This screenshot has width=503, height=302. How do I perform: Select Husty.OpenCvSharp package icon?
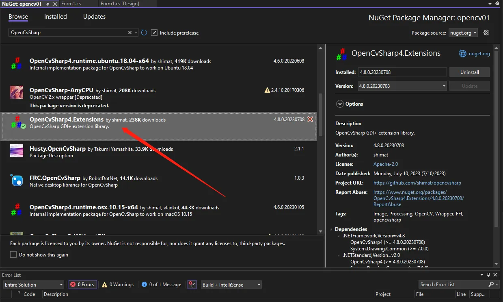(x=17, y=151)
